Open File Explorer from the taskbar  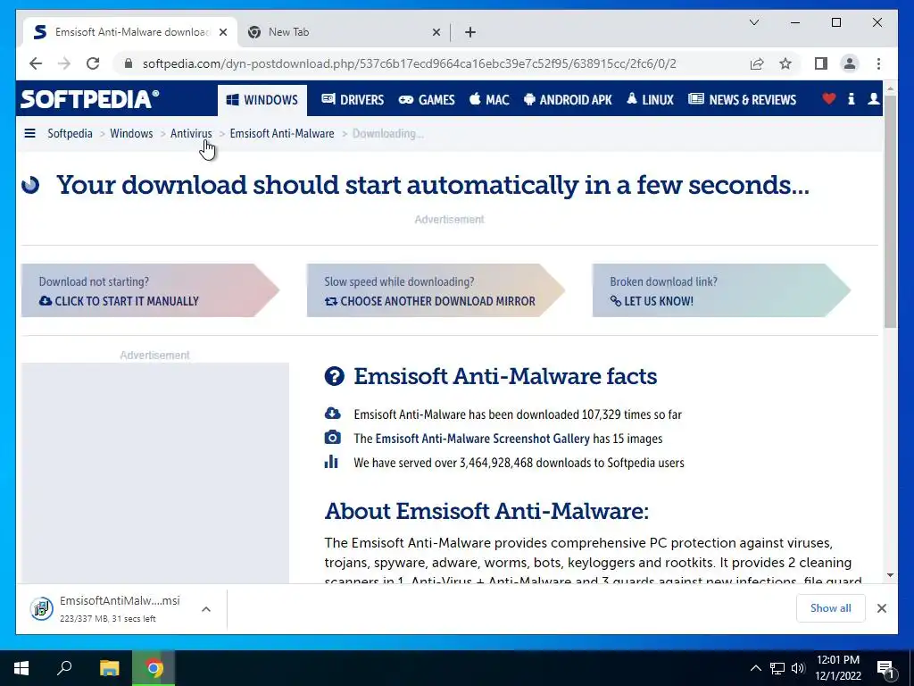109,668
